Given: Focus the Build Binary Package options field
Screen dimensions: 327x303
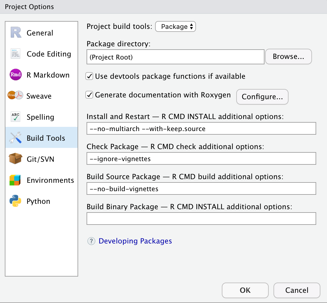Looking at the screenshot, I should [x=201, y=219].
